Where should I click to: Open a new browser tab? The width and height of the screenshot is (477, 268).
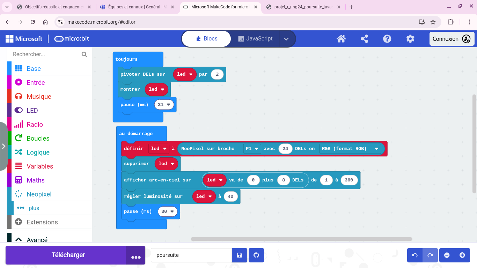click(x=351, y=7)
